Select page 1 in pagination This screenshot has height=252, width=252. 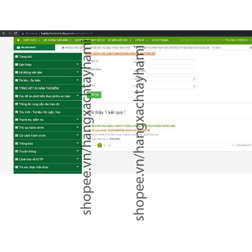tap(100, 145)
